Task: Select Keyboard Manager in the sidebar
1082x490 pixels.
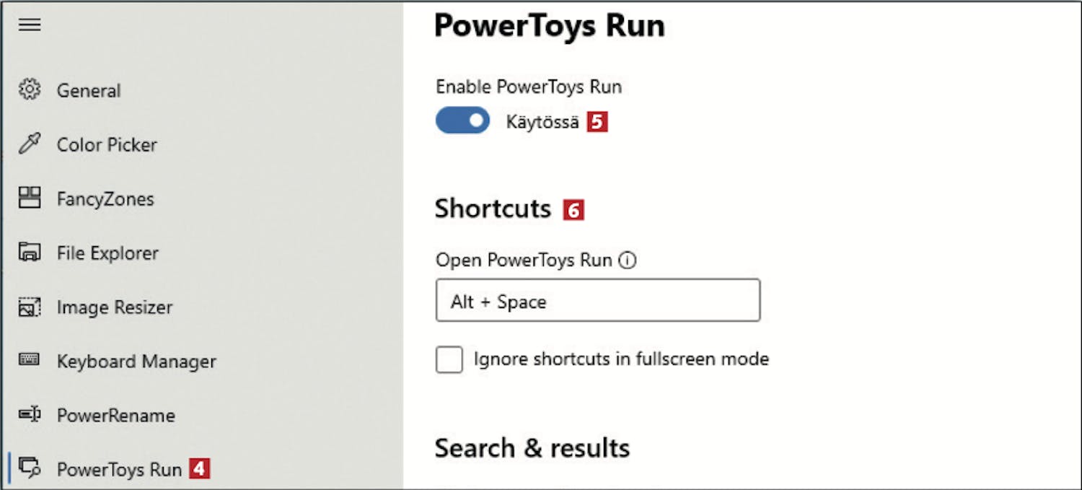Action: click(136, 362)
